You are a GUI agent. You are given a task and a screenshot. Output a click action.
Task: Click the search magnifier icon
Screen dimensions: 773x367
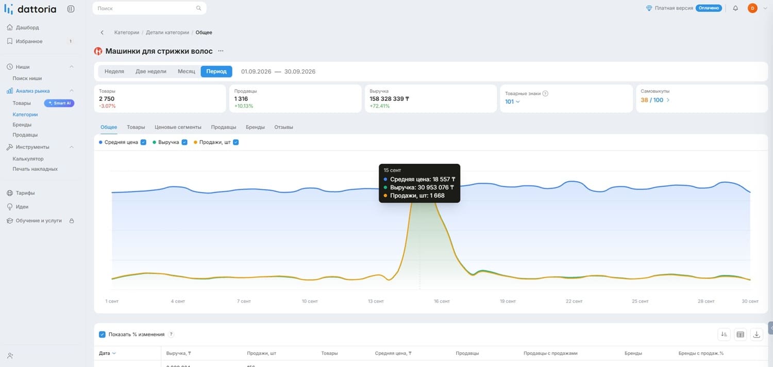point(199,8)
